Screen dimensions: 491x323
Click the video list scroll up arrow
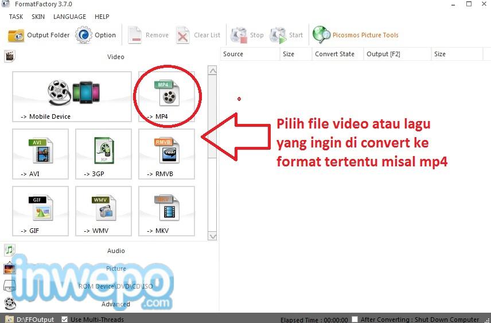[212, 71]
